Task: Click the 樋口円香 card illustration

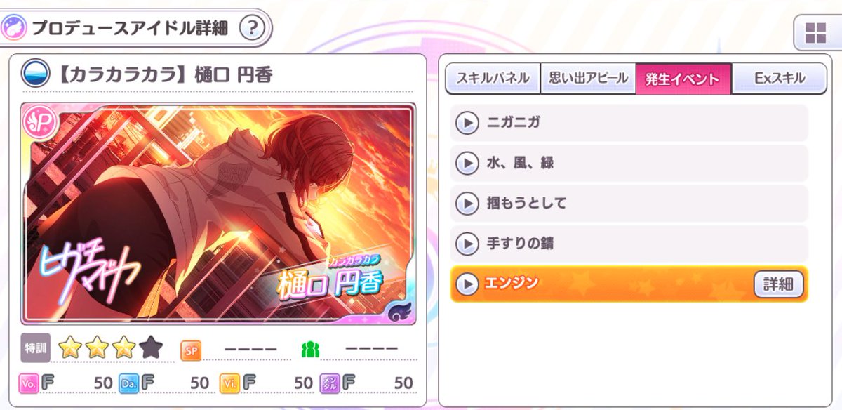Action: (218, 214)
